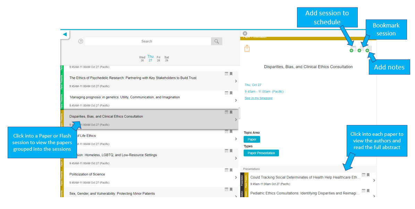Switch to the Fri 28 day tab

tap(159, 59)
